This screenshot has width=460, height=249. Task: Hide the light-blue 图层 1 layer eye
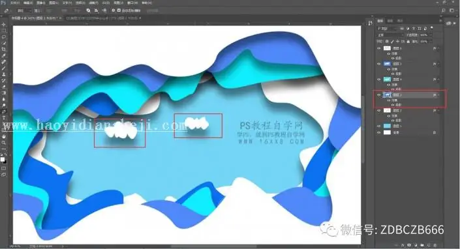378,126
